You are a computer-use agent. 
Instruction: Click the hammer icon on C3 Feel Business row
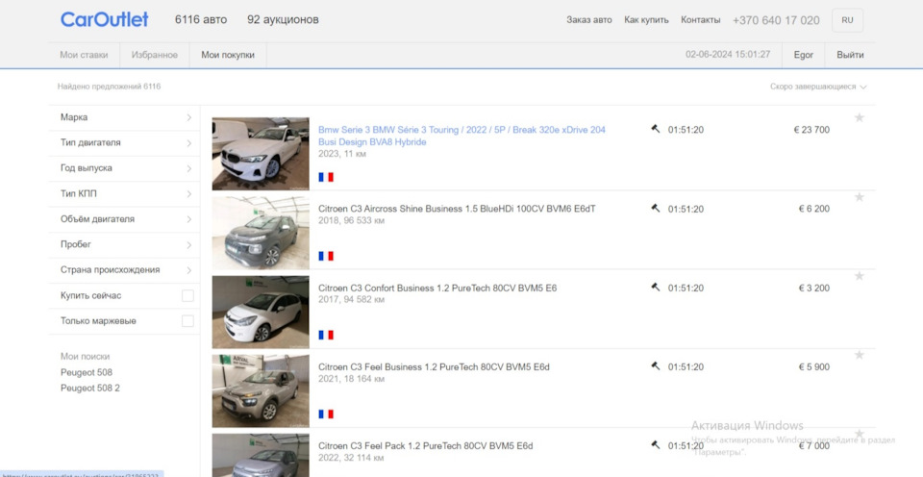coord(655,365)
